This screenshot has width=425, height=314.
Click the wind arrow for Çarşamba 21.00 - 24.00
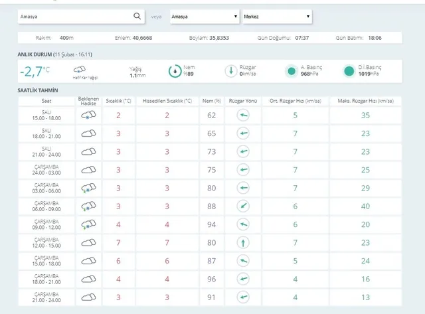[244, 297]
